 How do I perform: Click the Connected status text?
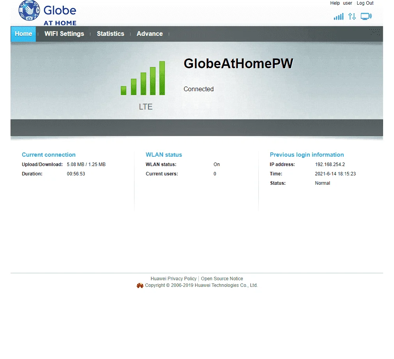click(198, 89)
